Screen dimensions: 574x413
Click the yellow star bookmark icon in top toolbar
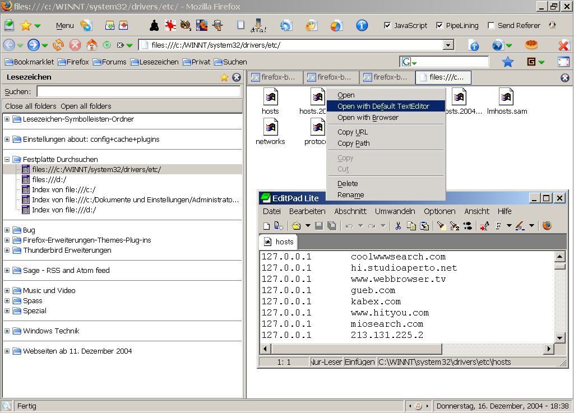coord(26,25)
